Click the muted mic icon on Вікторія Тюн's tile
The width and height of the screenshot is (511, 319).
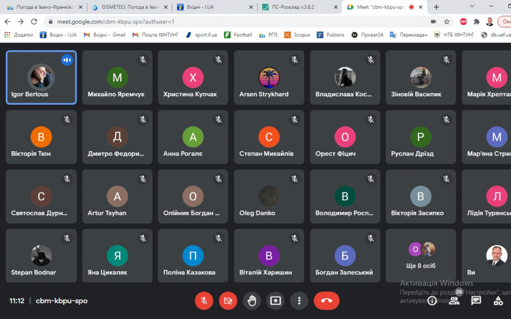point(67,119)
